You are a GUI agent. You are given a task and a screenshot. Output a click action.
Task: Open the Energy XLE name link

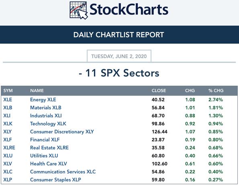[x=43, y=100]
